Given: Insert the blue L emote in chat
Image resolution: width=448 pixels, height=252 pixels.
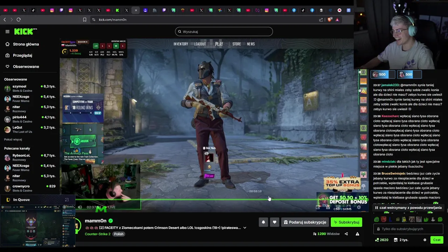Looking at the screenshot, I should point(391,219).
